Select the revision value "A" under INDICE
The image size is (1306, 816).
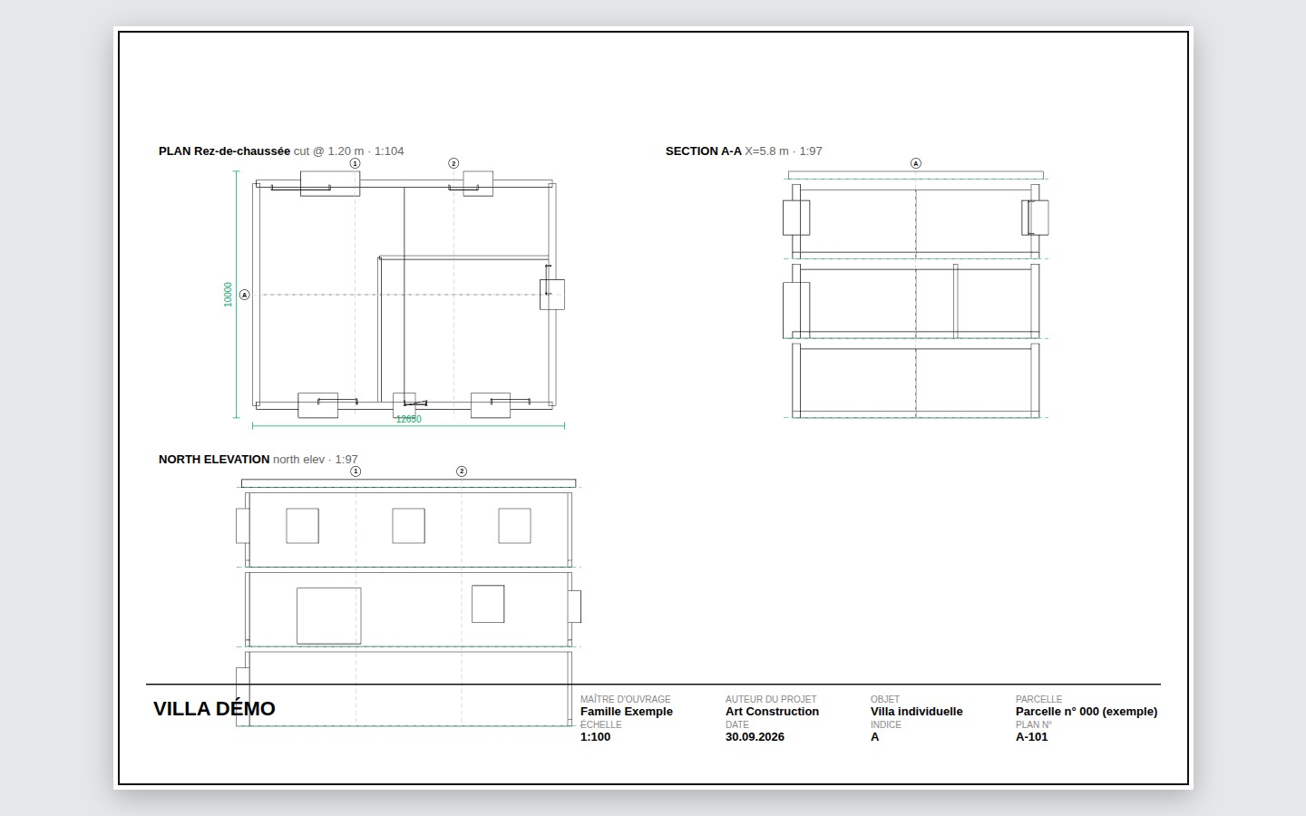[875, 737]
